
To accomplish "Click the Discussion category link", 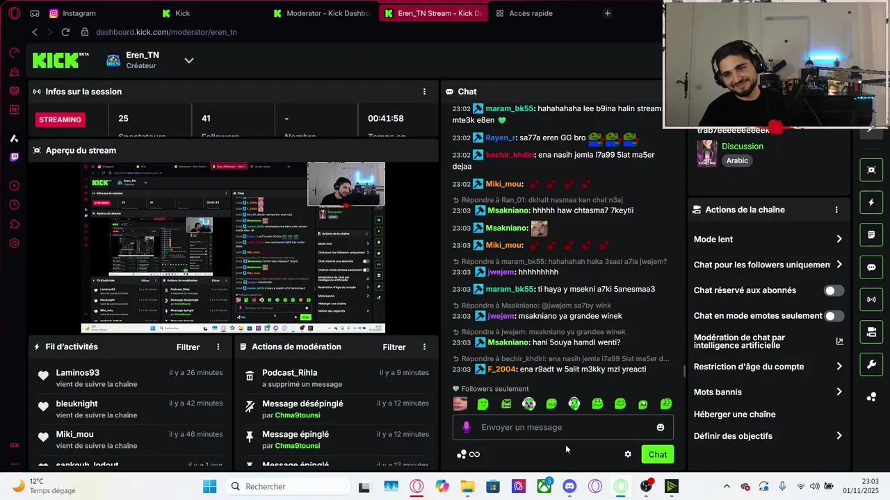I will pos(743,147).
